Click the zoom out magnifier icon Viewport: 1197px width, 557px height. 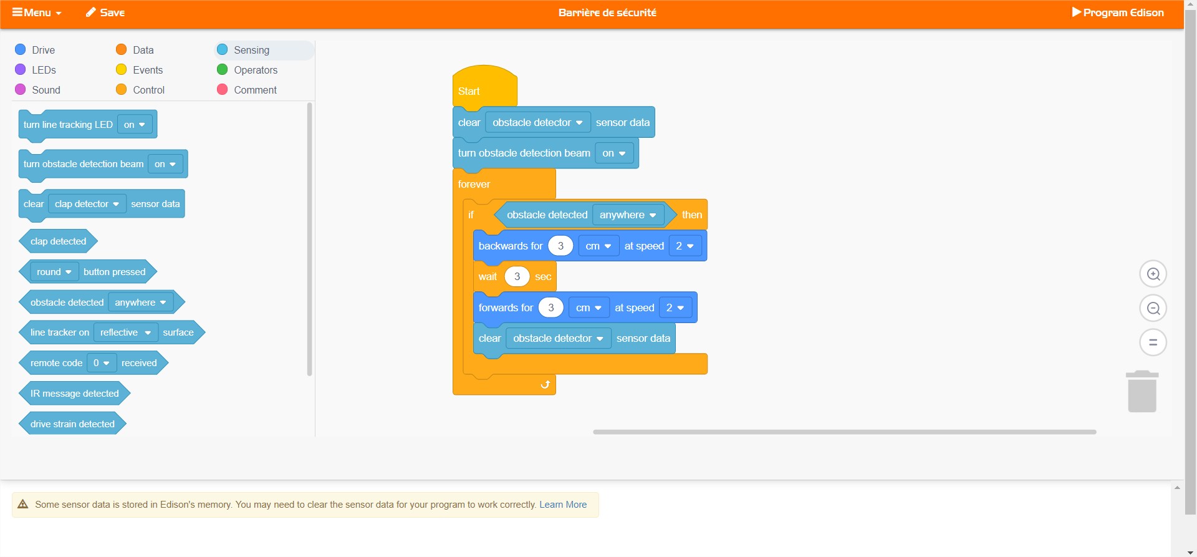coord(1153,308)
